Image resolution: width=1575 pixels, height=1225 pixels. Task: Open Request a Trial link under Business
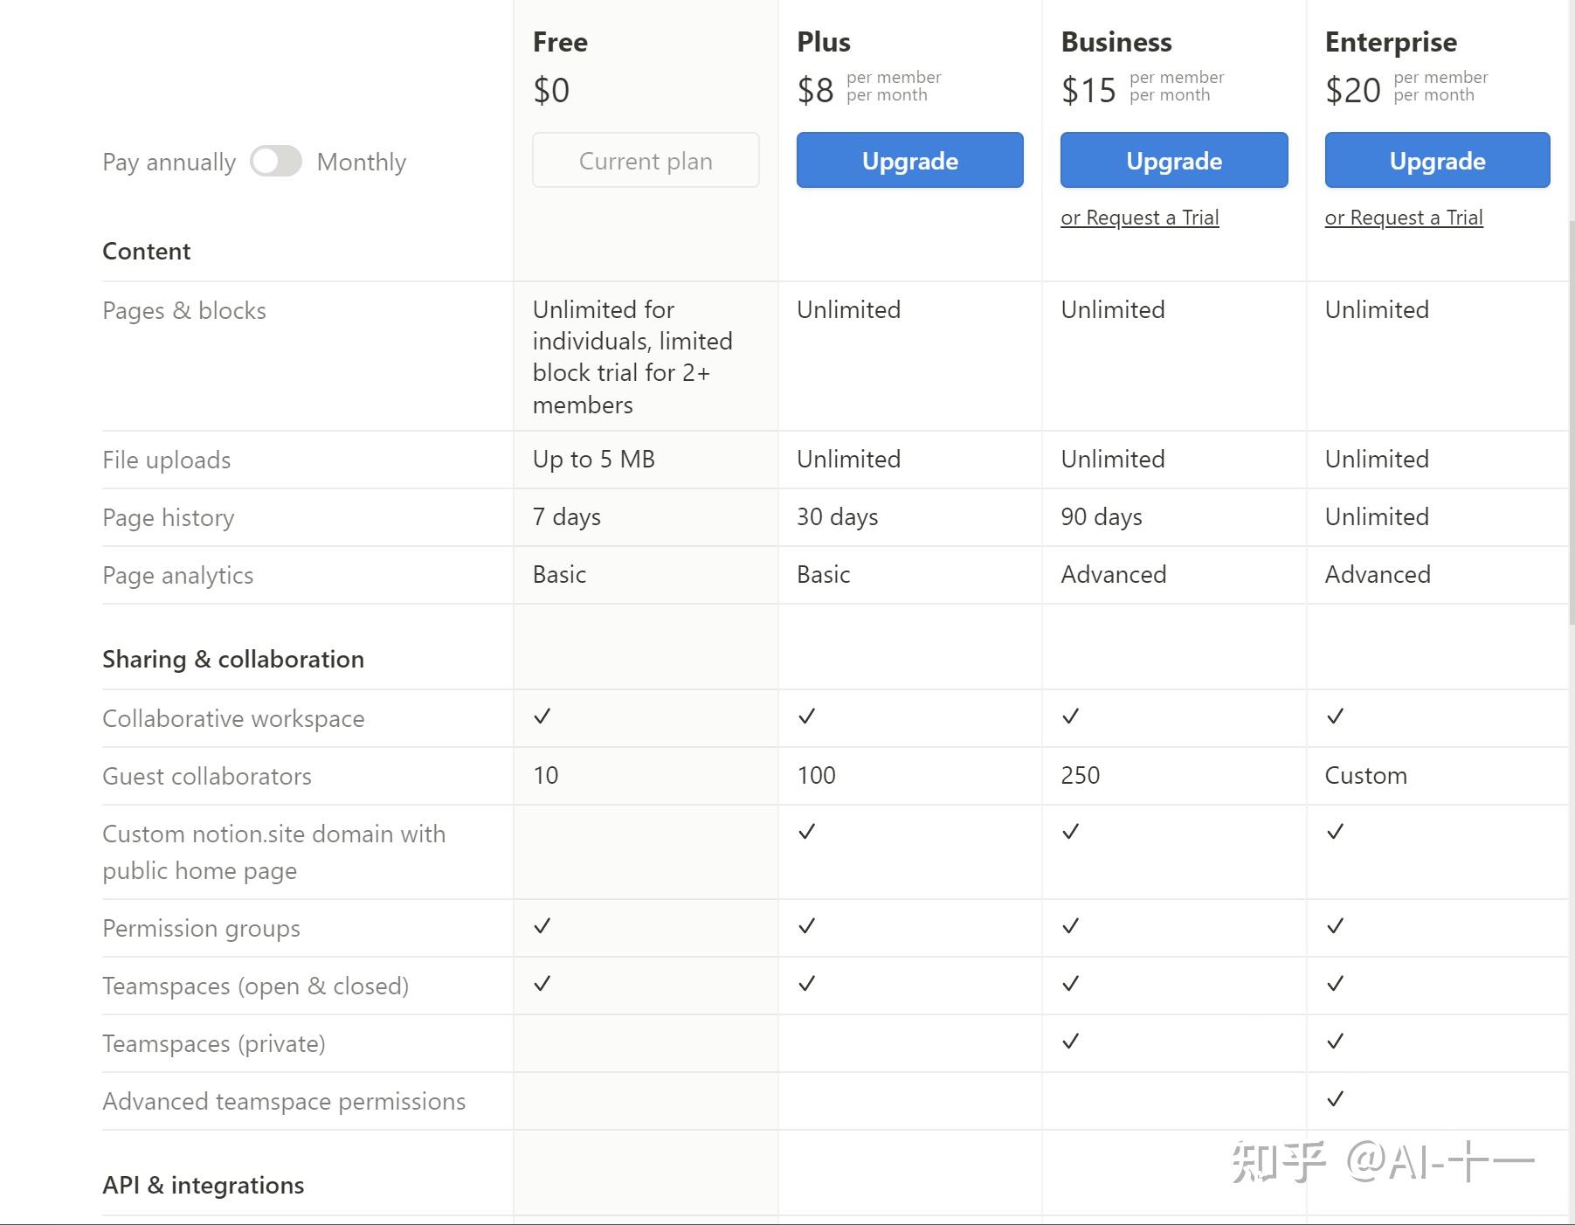1139,218
